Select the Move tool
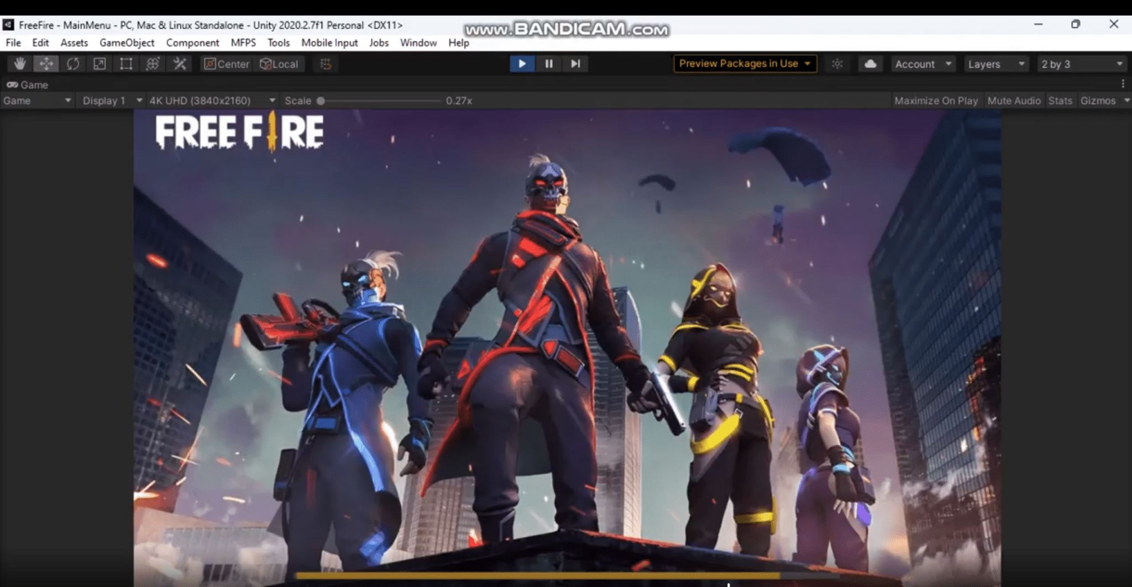This screenshot has width=1132, height=587. pyautogui.click(x=46, y=64)
